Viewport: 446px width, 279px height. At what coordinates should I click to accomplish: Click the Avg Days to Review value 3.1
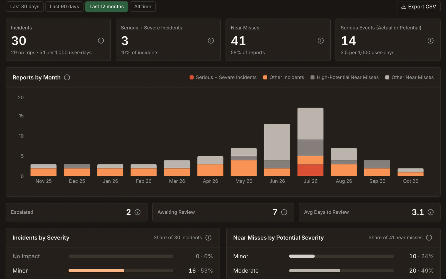[418, 212]
